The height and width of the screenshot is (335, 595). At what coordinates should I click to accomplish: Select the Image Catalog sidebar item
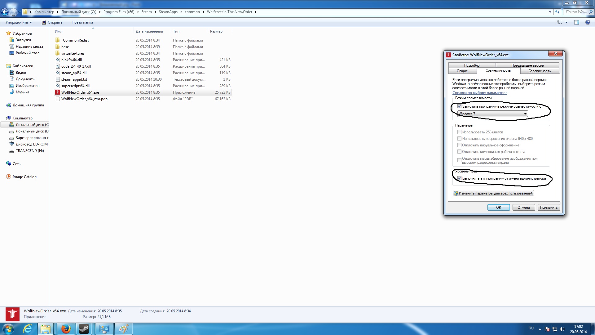[24, 177]
